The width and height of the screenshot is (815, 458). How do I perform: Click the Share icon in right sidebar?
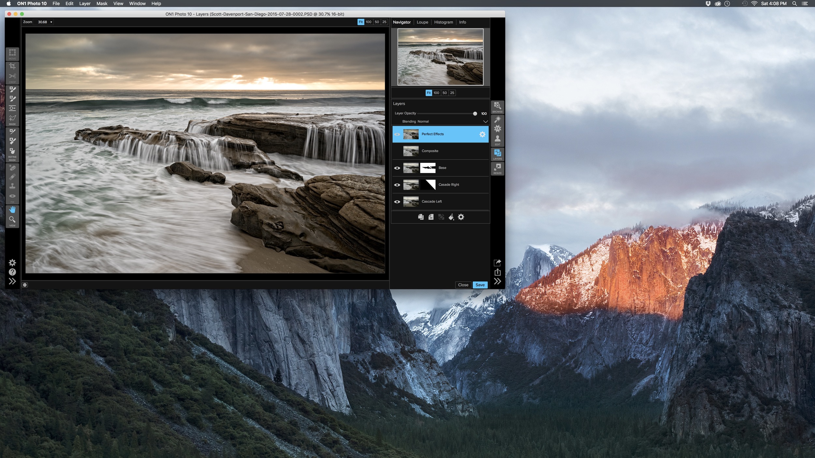click(x=497, y=272)
